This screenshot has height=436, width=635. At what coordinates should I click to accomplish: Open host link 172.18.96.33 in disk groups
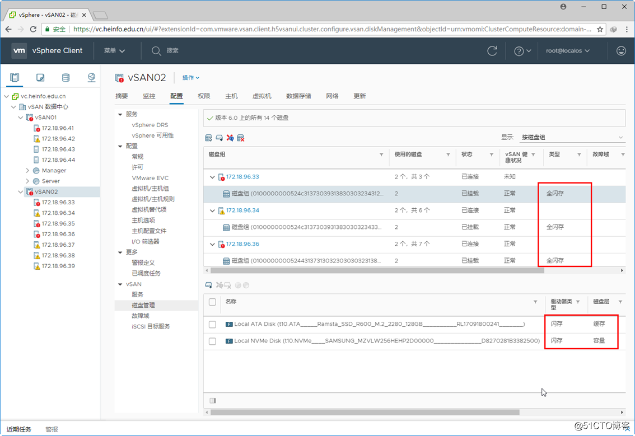coord(242,177)
